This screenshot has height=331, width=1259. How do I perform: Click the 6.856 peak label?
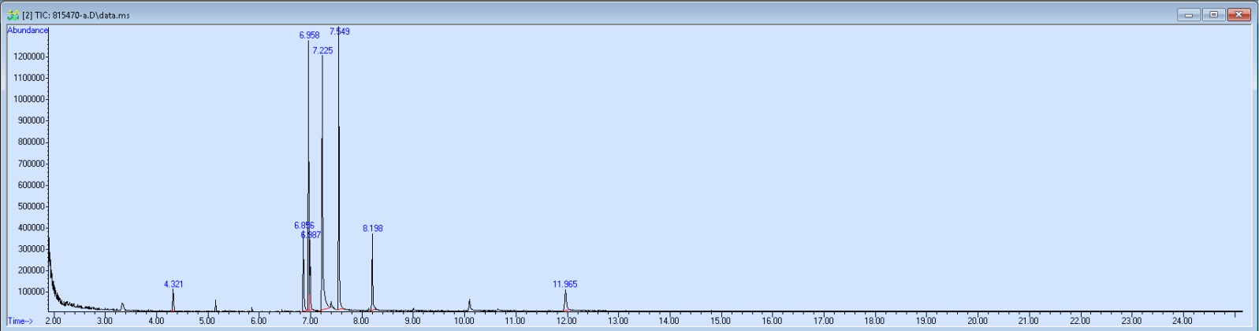(304, 226)
